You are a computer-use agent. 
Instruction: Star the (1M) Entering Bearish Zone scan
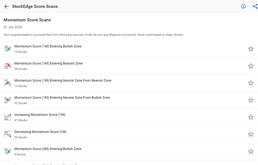(x=250, y=66)
